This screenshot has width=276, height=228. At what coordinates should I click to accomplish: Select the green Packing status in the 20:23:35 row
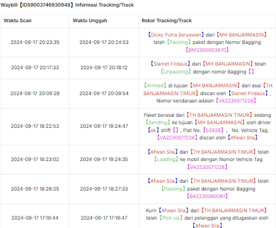point(179,43)
